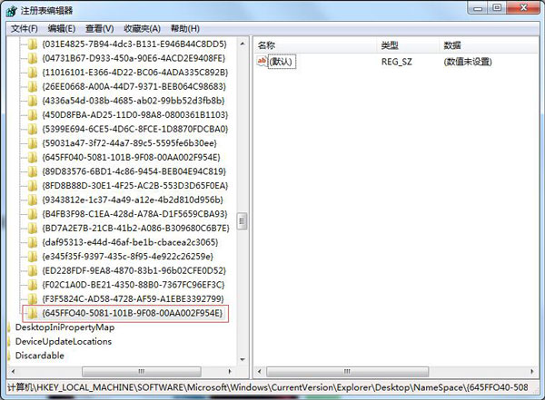Click folder icon of highlighted {645FFO40-5081-101B-9F08-00AA002F954E} key
Screen dimensions: 545x400
click(33, 313)
